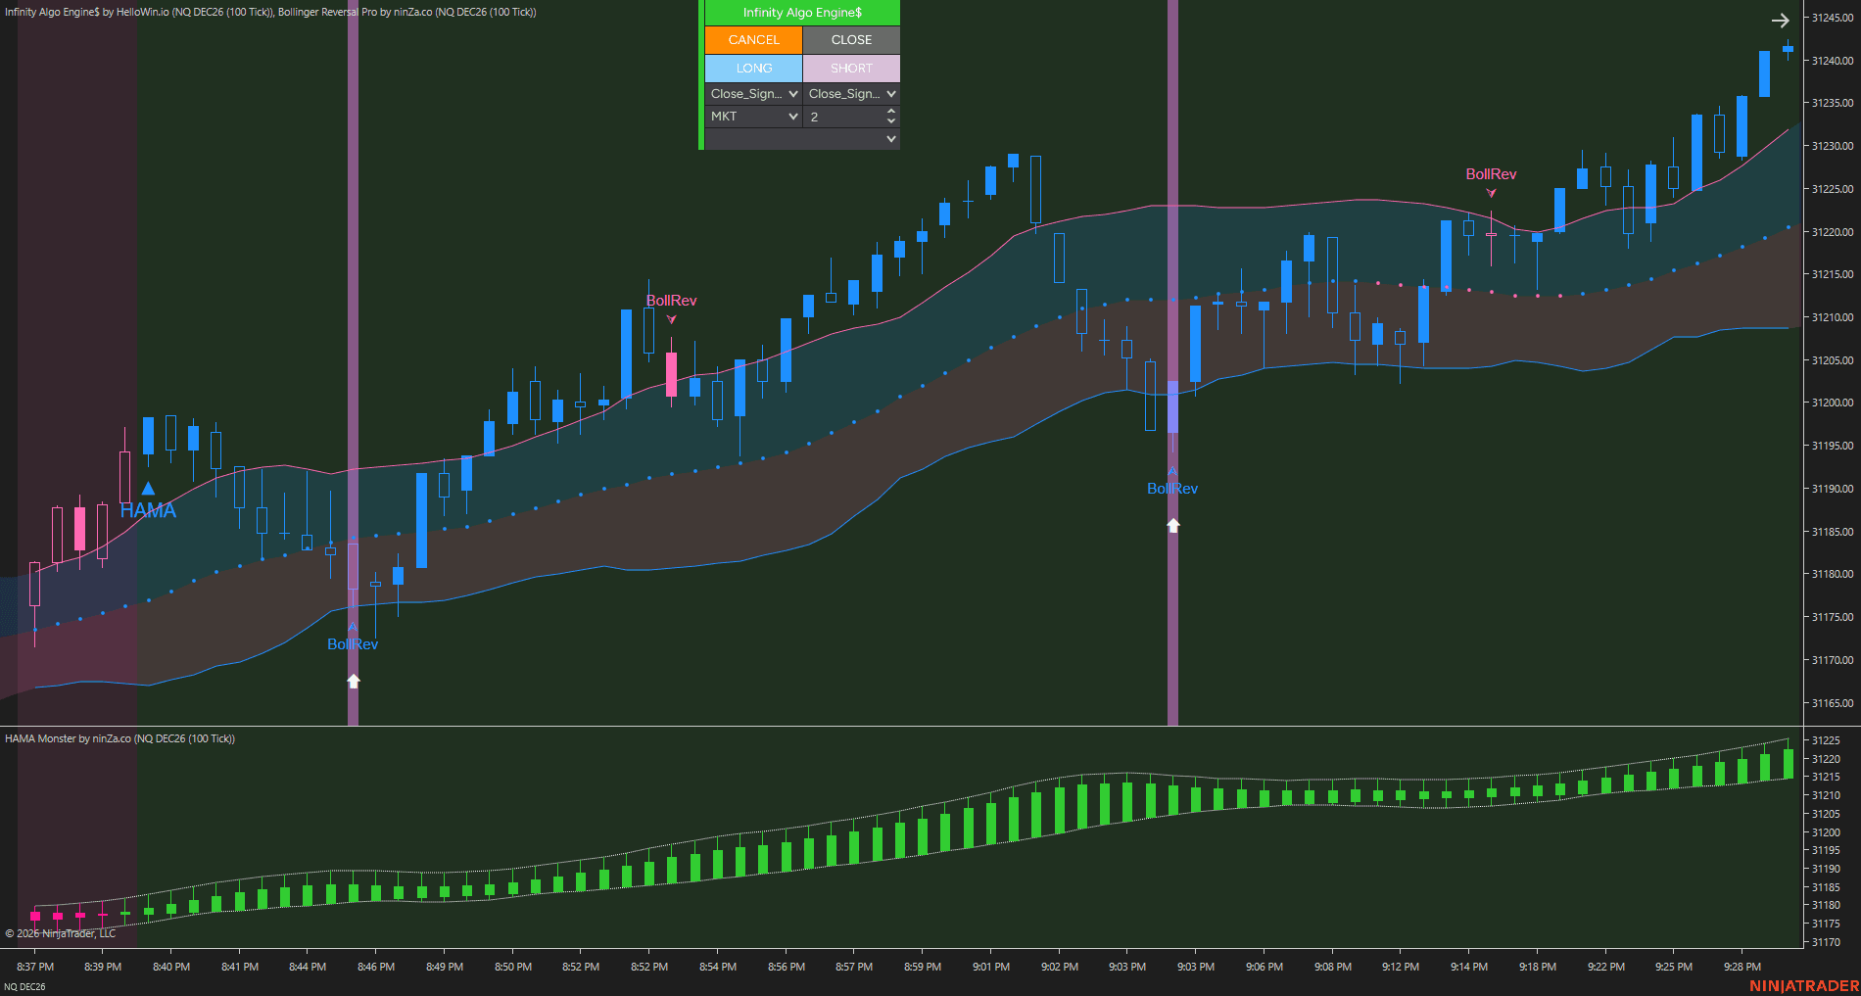
Task: Click the 9:14 PM time axis label
Action: [x=1469, y=967]
